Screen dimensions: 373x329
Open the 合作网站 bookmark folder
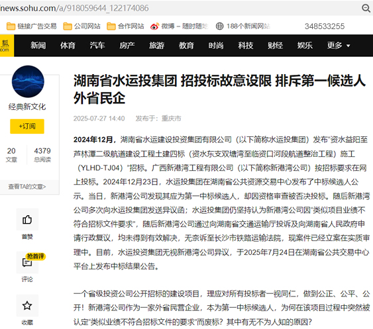(125, 26)
